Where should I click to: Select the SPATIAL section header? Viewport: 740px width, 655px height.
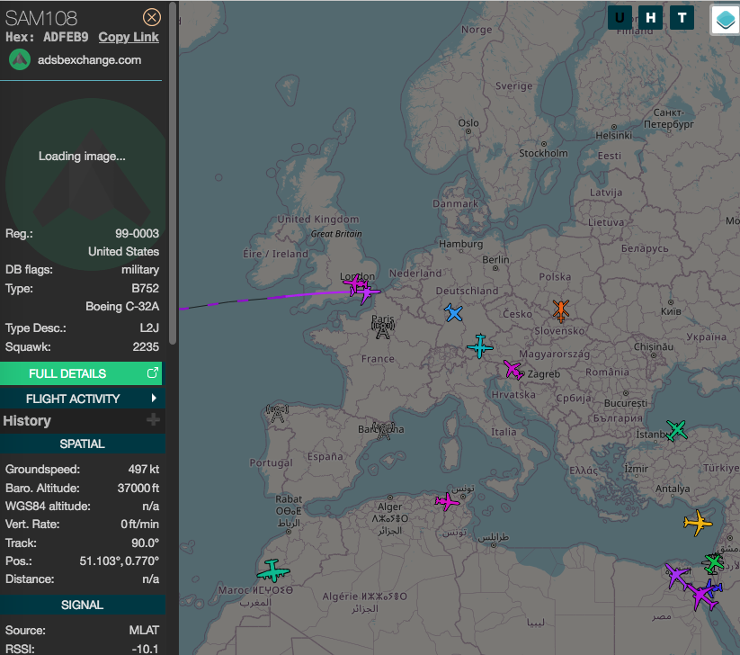pyautogui.click(x=82, y=444)
